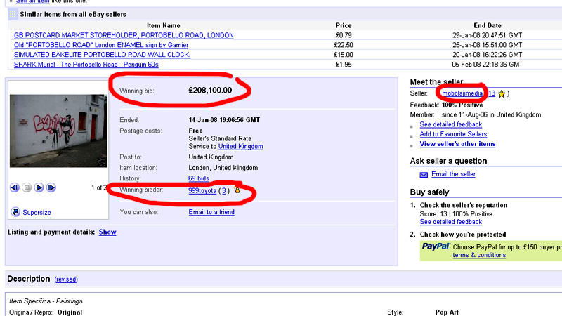The width and height of the screenshot is (562, 316).
Task: Click the Ended date 14-Jan-08 text
Action: [x=224, y=120]
